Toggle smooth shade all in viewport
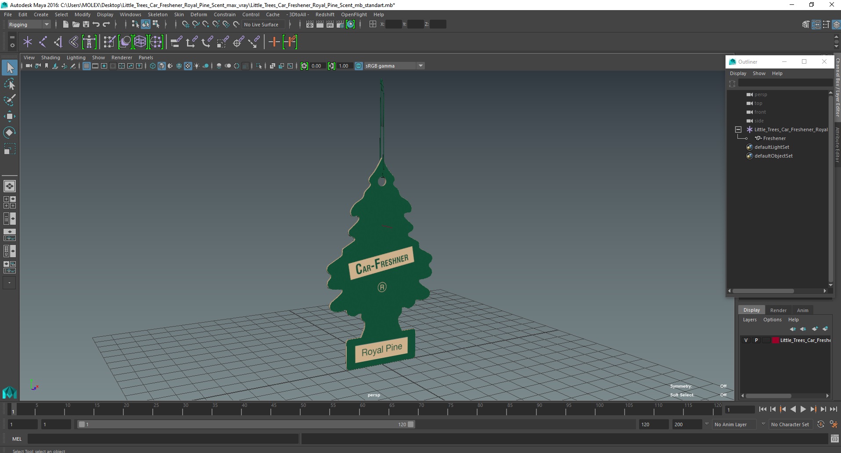Screen dimensions: 841x453 [x=162, y=66]
